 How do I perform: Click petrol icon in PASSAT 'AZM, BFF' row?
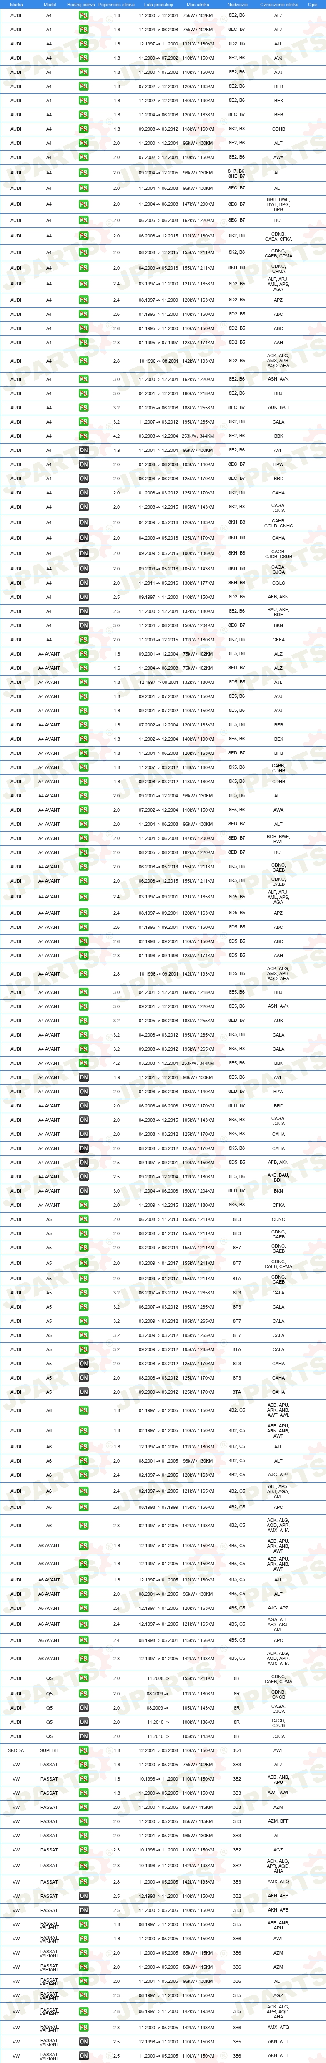tap(83, 1821)
